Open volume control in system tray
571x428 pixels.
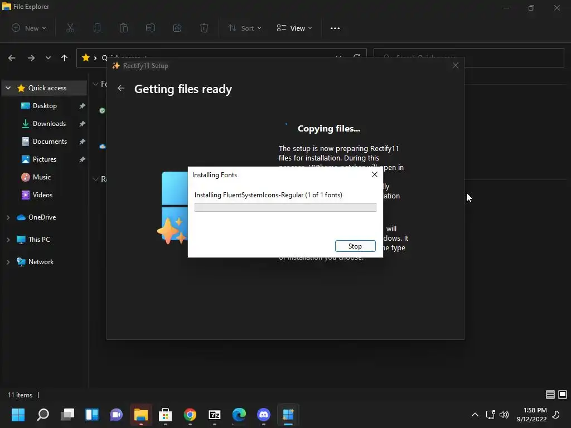click(x=504, y=415)
